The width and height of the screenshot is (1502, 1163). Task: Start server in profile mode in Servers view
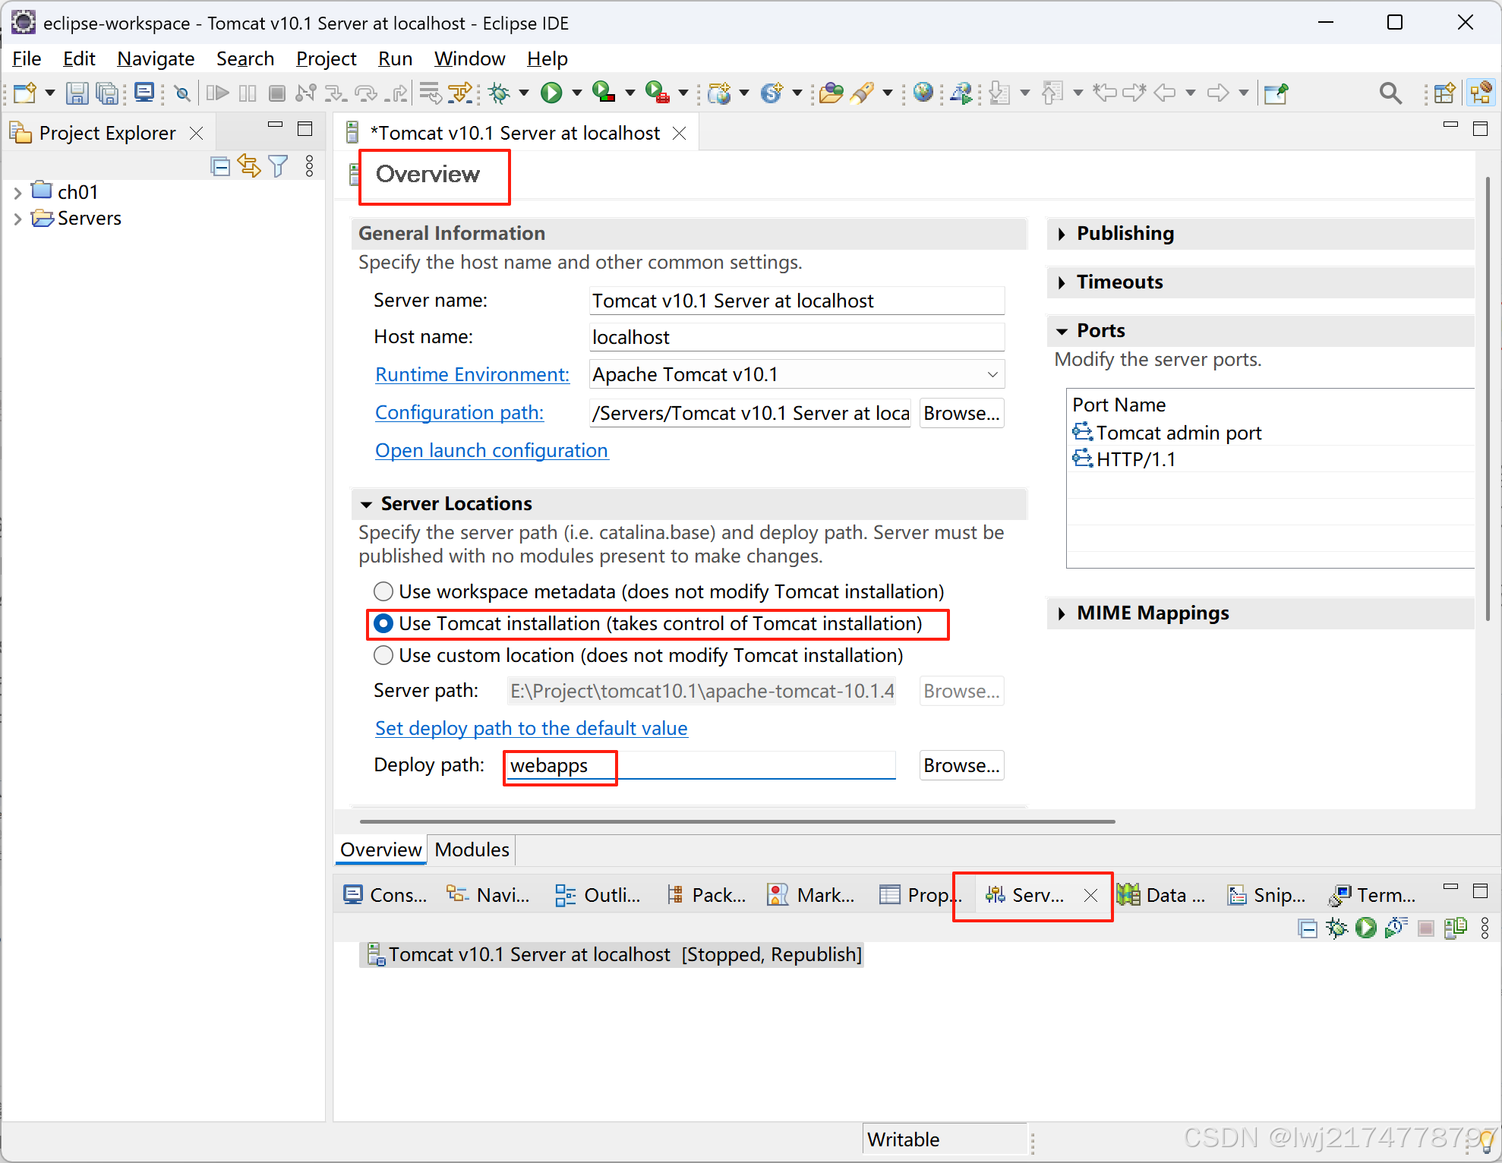click(1396, 928)
